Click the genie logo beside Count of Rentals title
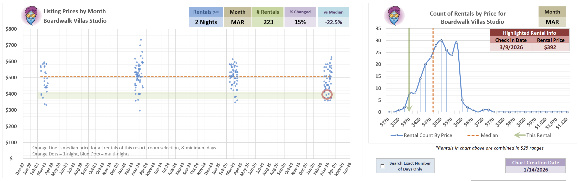The width and height of the screenshot is (579, 181). point(394,16)
